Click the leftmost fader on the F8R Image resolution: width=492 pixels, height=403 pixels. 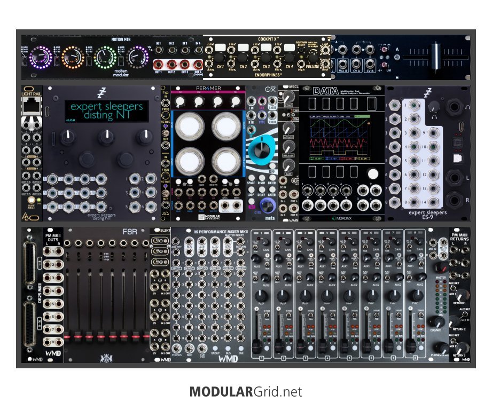67,336
